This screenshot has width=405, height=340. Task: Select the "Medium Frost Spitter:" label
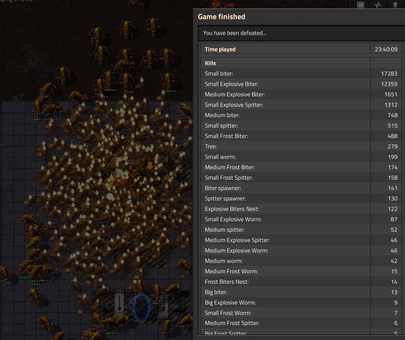(232, 323)
